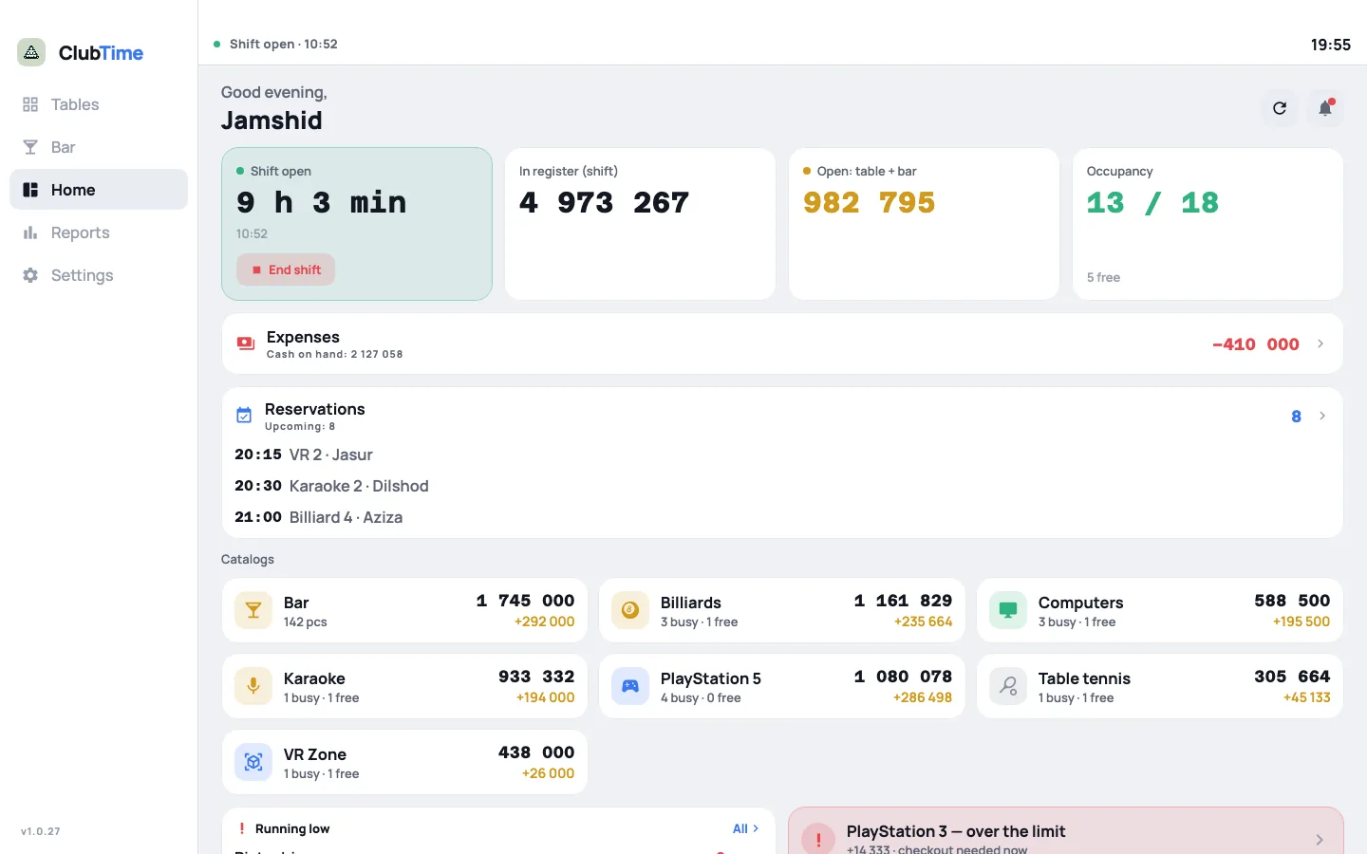Click the v1.0.27 version label

pyautogui.click(x=41, y=831)
